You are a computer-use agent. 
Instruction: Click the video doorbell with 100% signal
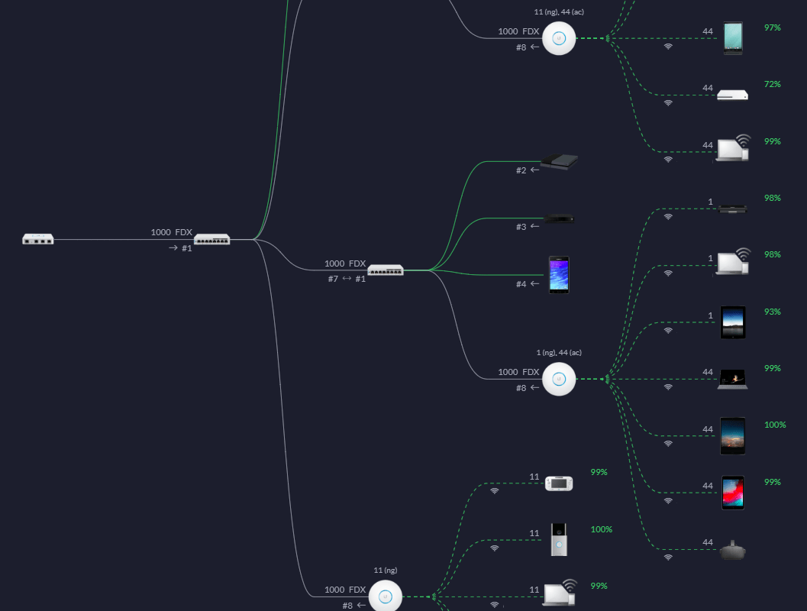point(559,539)
